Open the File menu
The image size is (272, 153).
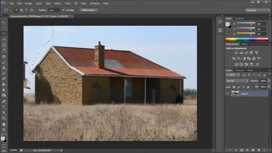coord(11,3)
